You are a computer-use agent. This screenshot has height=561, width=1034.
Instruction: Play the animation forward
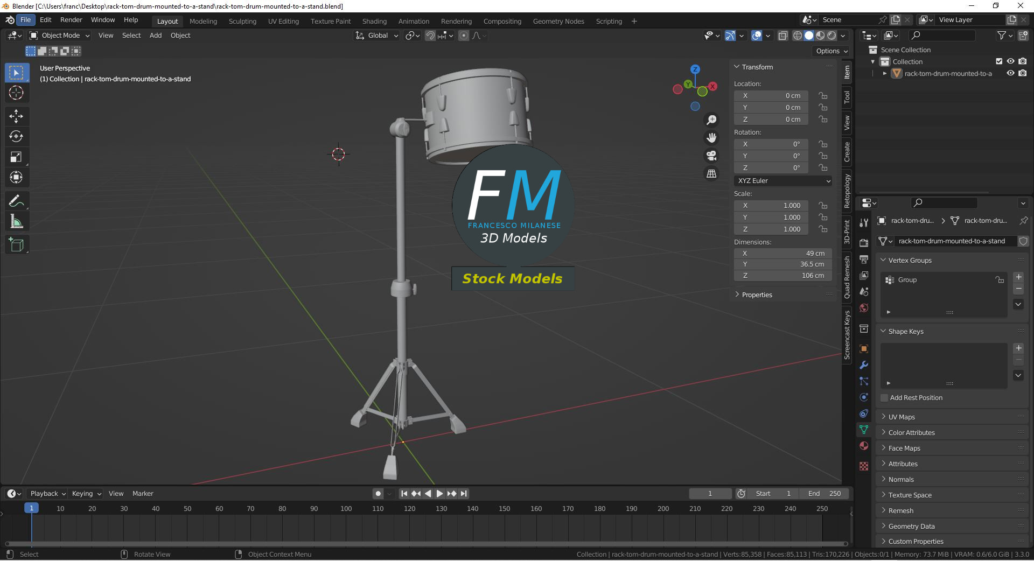[439, 494]
